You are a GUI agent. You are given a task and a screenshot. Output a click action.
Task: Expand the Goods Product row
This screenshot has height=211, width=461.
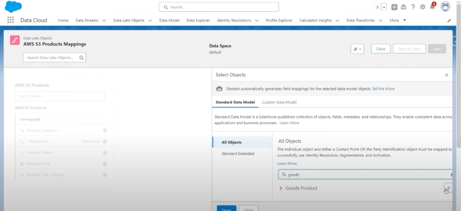(x=281, y=188)
